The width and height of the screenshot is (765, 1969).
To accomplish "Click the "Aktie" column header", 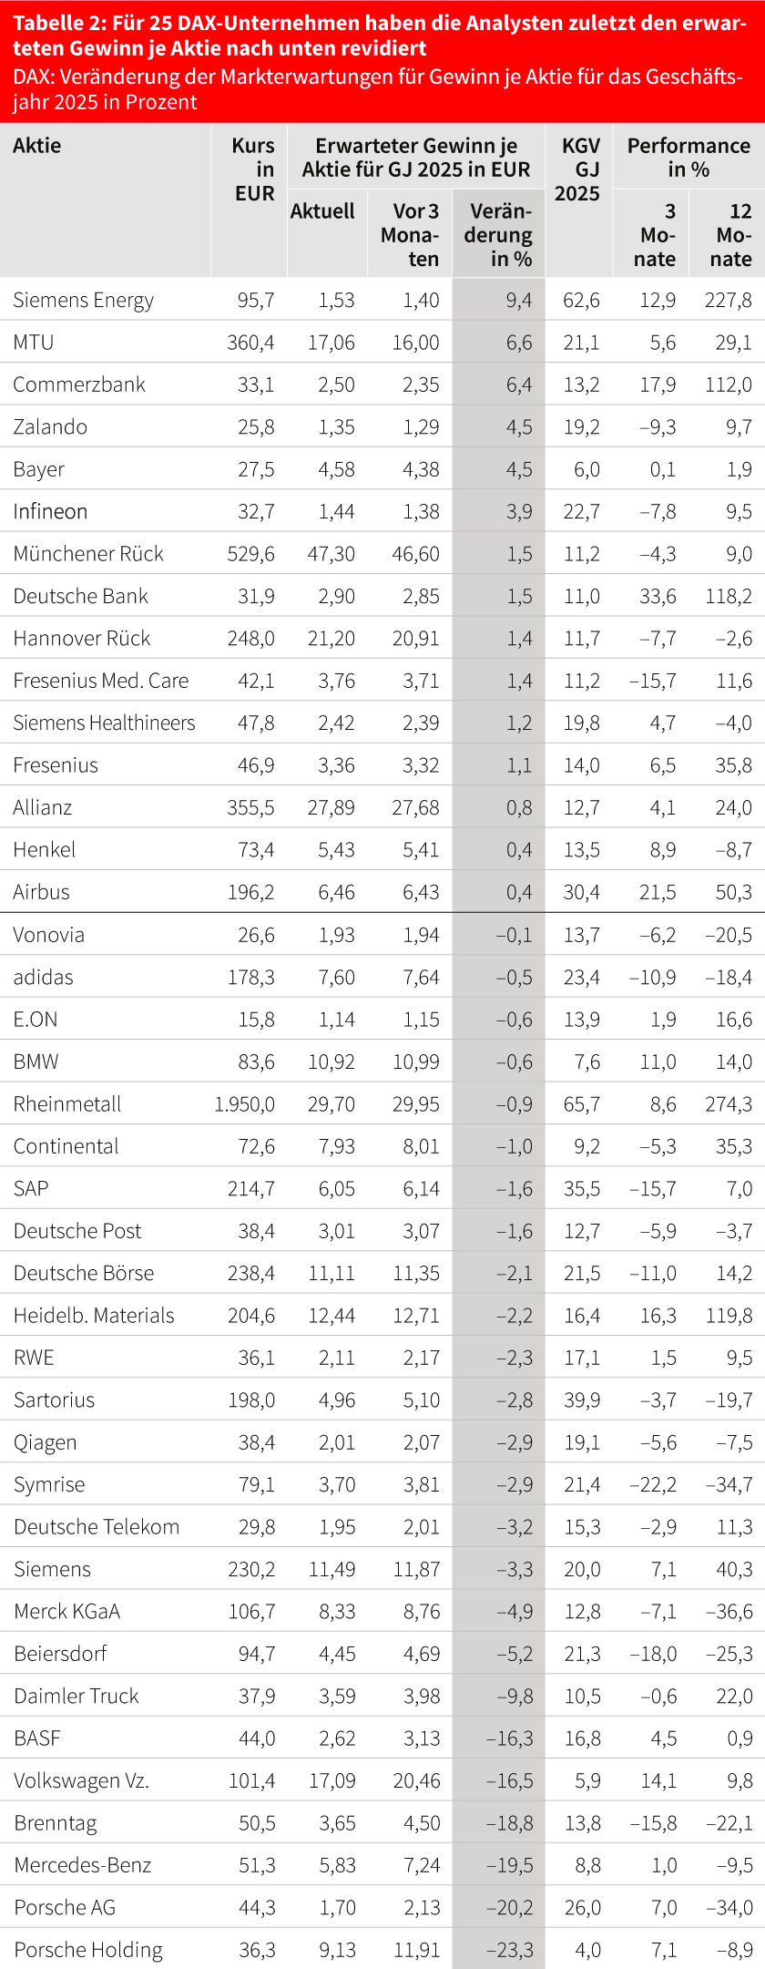I will [37, 145].
